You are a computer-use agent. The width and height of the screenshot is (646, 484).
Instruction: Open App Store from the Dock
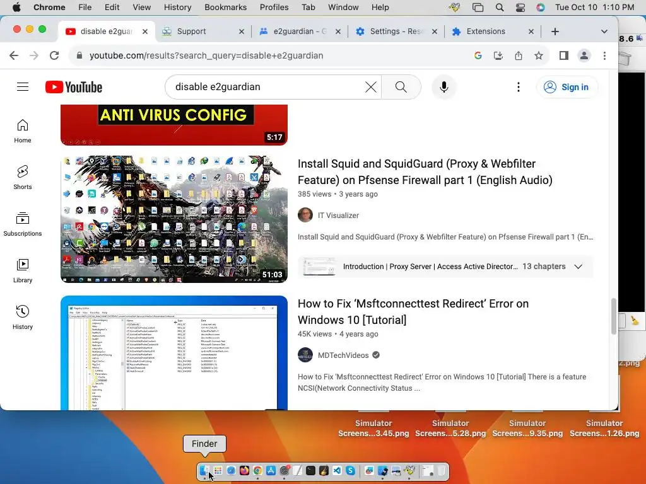(271, 470)
